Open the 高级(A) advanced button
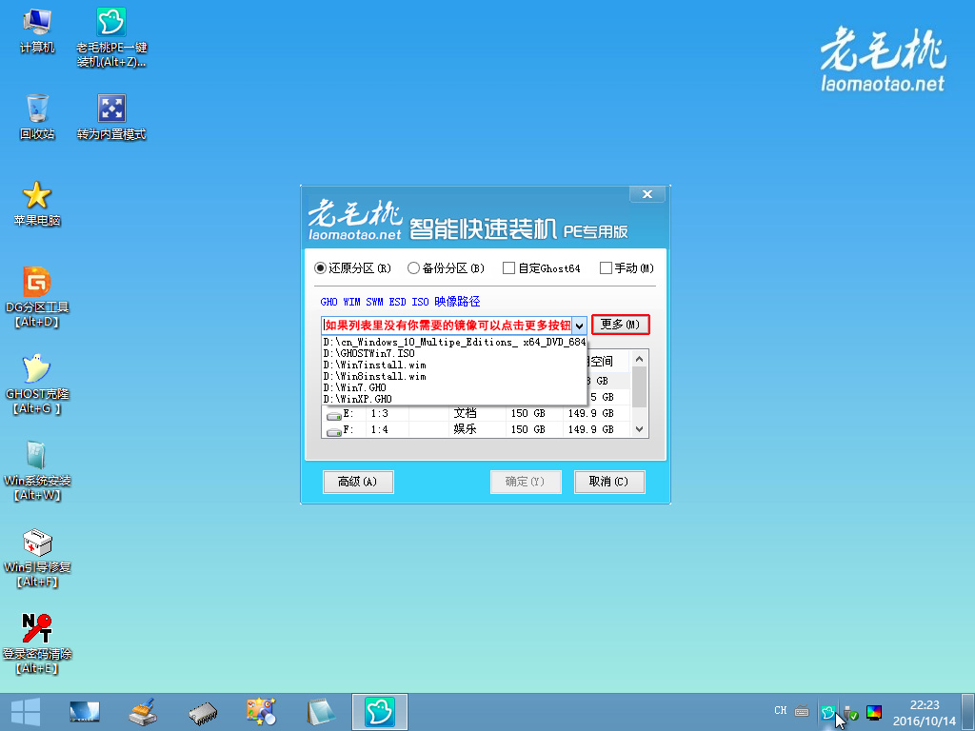 click(358, 481)
